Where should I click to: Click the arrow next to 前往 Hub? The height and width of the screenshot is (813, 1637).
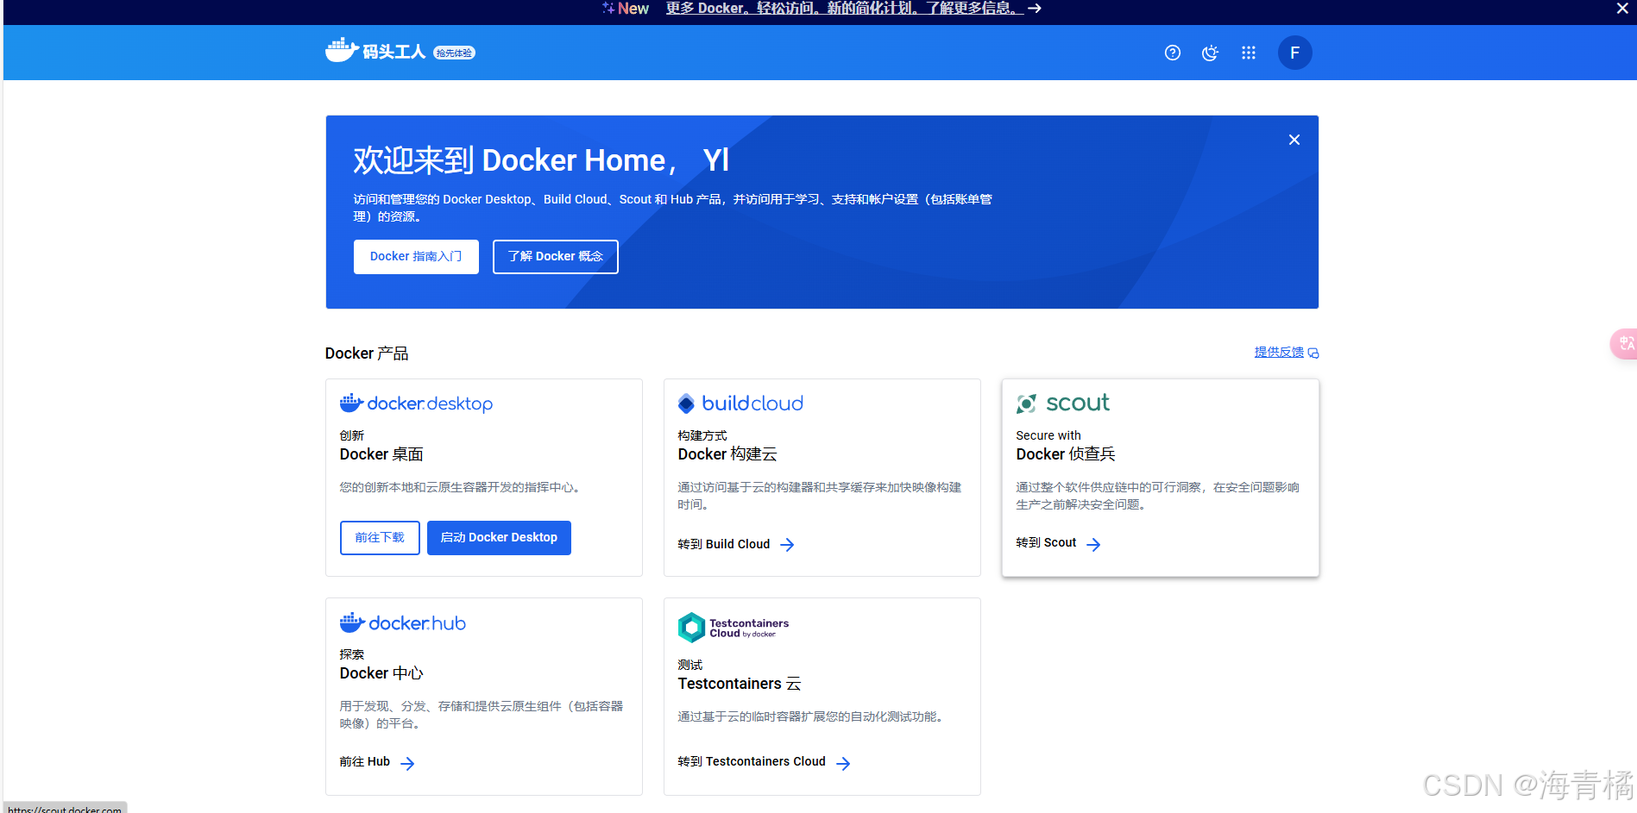point(407,763)
